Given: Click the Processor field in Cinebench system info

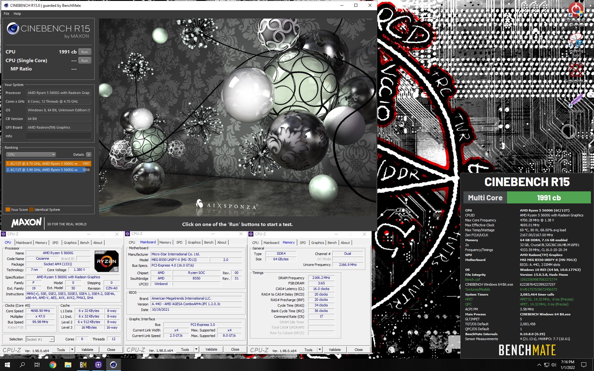Looking at the screenshot, I should click(x=59, y=93).
